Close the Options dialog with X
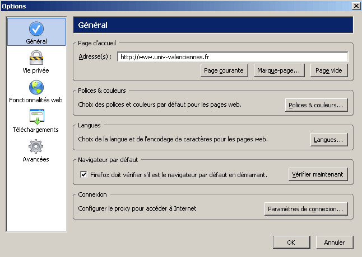362x257 pixels. [x=355, y=6]
